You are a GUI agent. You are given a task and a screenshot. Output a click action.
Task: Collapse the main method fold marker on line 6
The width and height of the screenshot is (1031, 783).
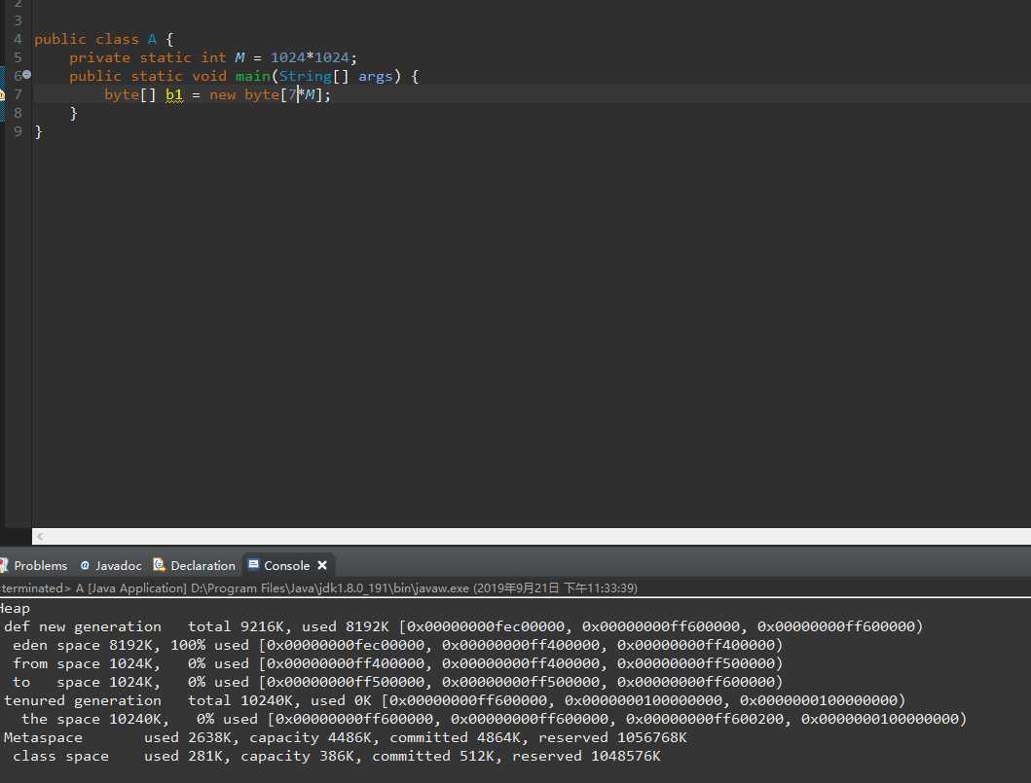point(27,75)
